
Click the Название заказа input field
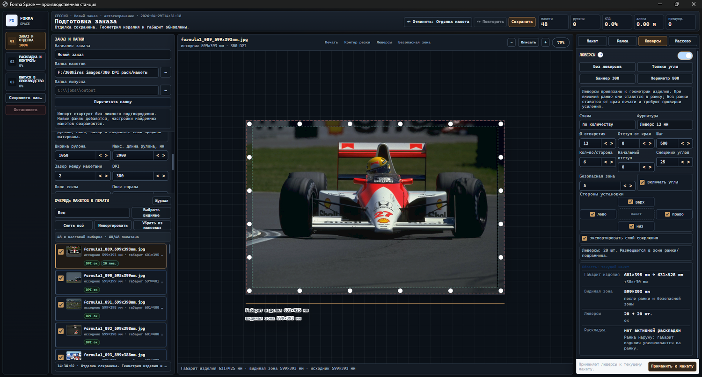(x=113, y=55)
